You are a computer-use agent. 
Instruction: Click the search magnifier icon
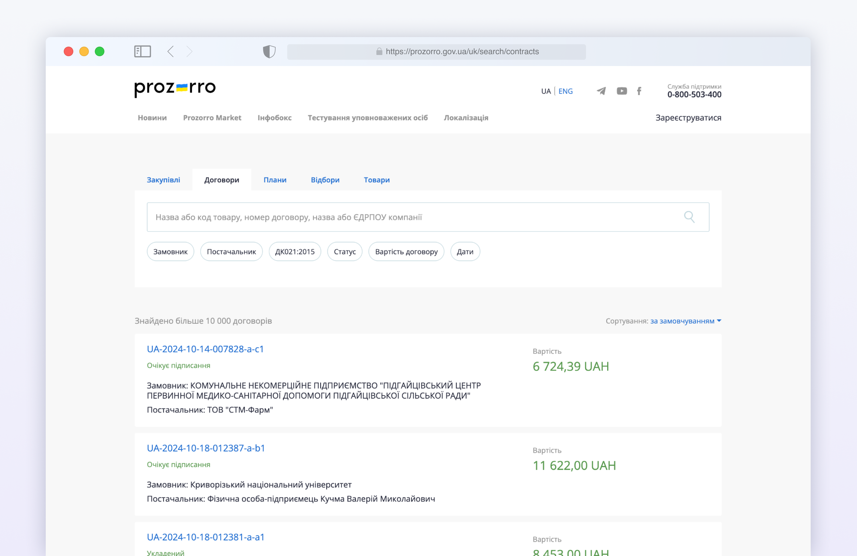tap(689, 217)
